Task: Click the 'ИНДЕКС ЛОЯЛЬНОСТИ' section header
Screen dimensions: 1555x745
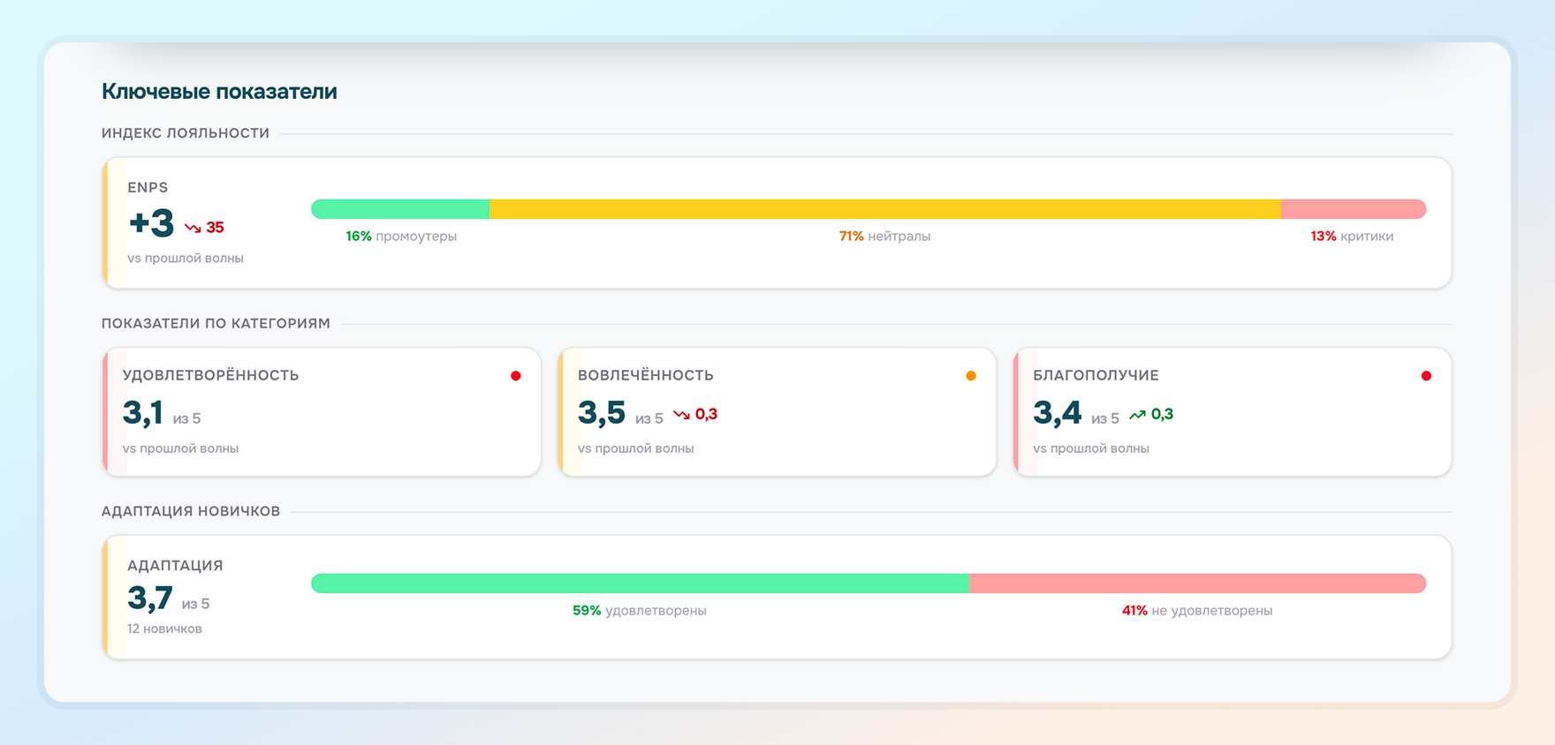Action: point(186,133)
